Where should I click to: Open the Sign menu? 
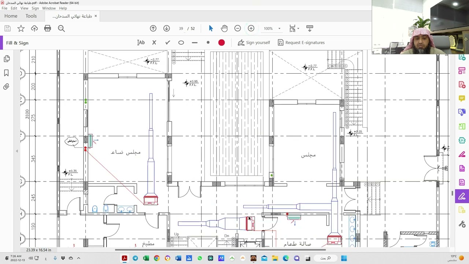35,8
